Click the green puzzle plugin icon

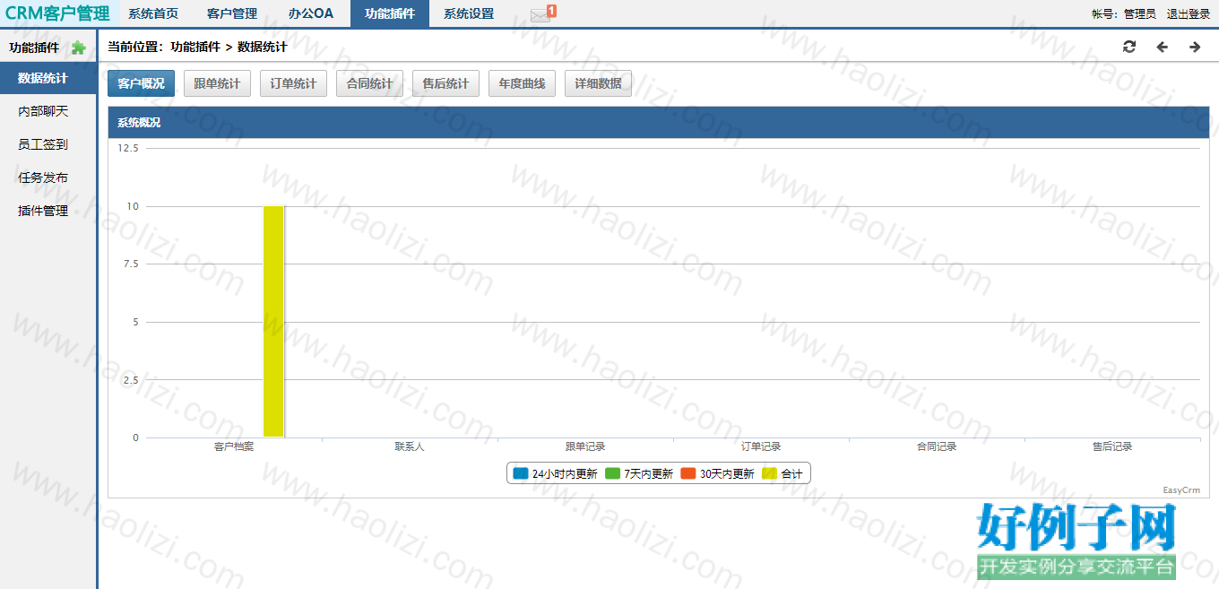pos(78,48)
